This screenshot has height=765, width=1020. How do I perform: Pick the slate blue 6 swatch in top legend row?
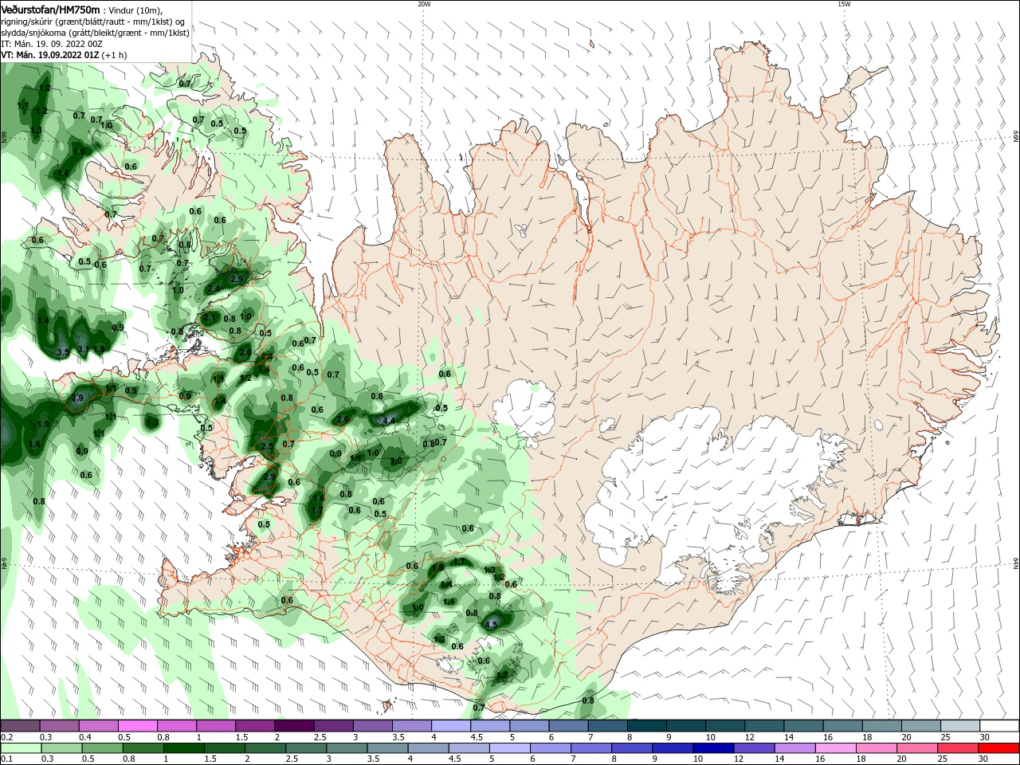(x=568, y=726)
